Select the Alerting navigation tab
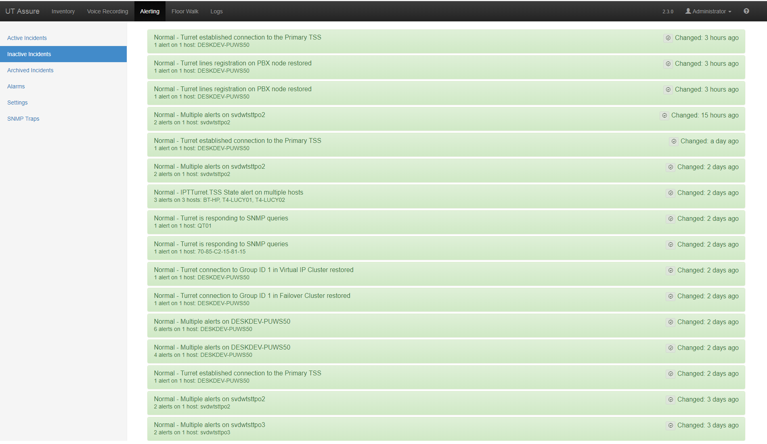The width and height of the screenshot is (767, 444). pyautogui.click(x=150, y=11)
